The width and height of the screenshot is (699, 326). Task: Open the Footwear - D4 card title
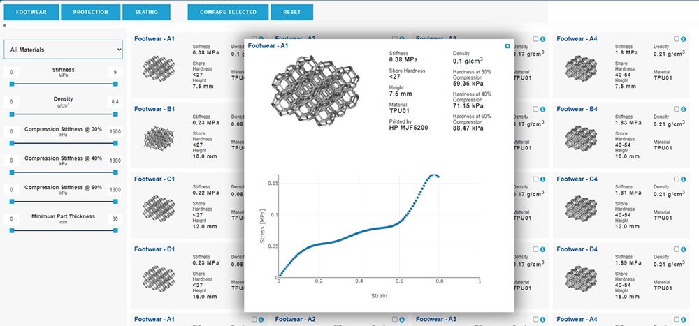577,249
